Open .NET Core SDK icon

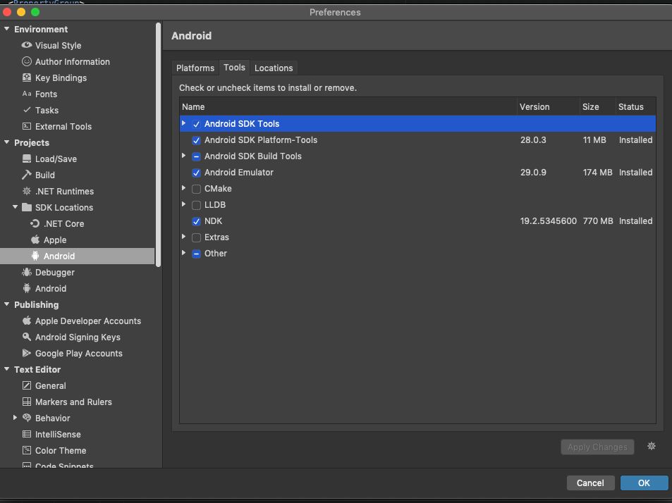(x=35, y=223)
